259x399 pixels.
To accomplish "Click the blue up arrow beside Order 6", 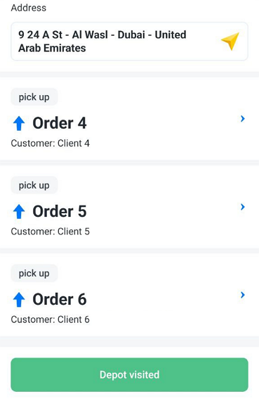I will click(x=19, y=300).
